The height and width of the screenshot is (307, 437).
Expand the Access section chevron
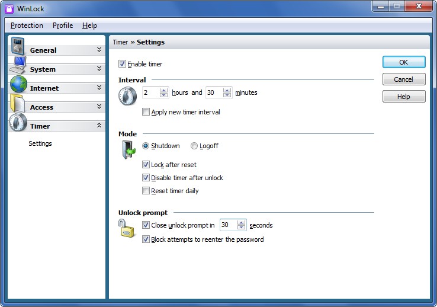[99, 107]
